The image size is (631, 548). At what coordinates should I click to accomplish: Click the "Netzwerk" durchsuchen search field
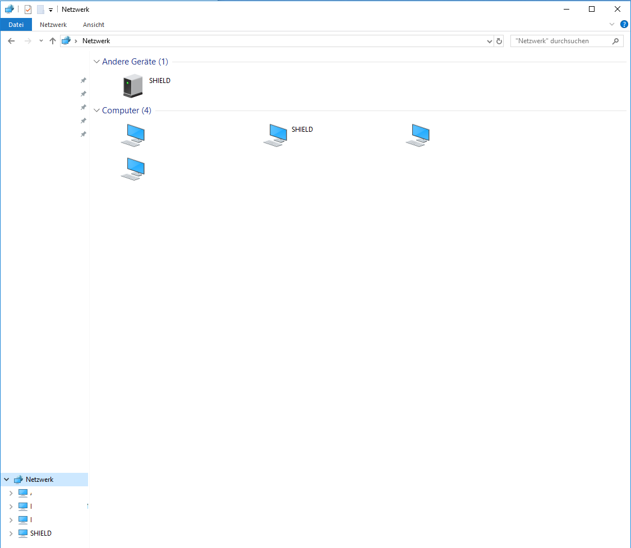coord(566,40)
